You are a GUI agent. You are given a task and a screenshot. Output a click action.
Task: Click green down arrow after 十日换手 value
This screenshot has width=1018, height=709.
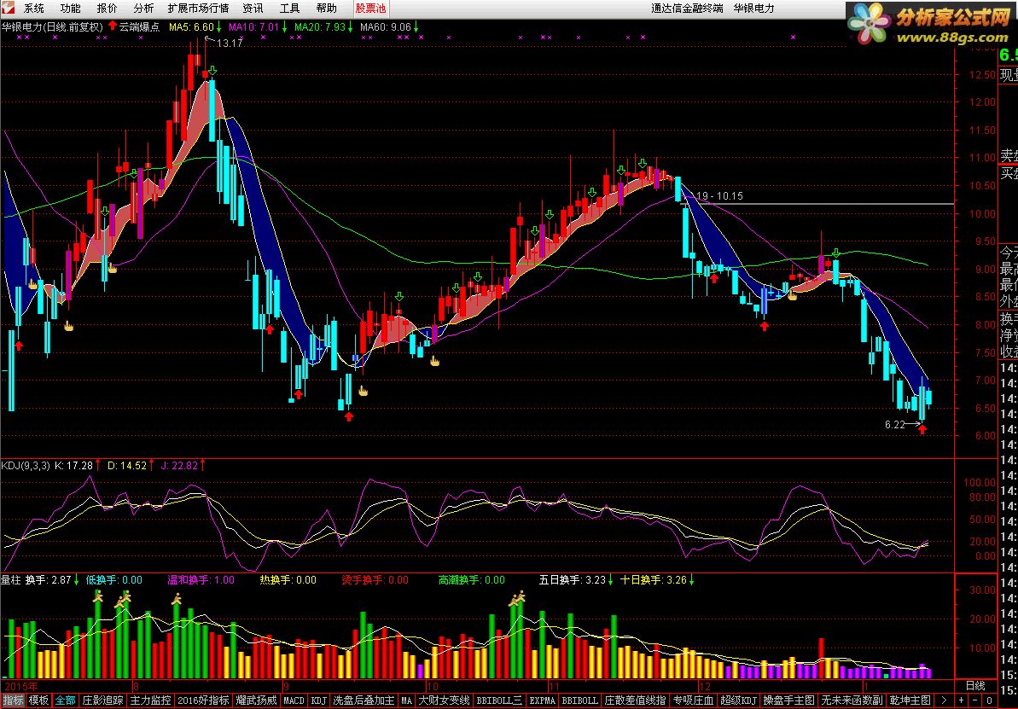[x=691, y=580]
